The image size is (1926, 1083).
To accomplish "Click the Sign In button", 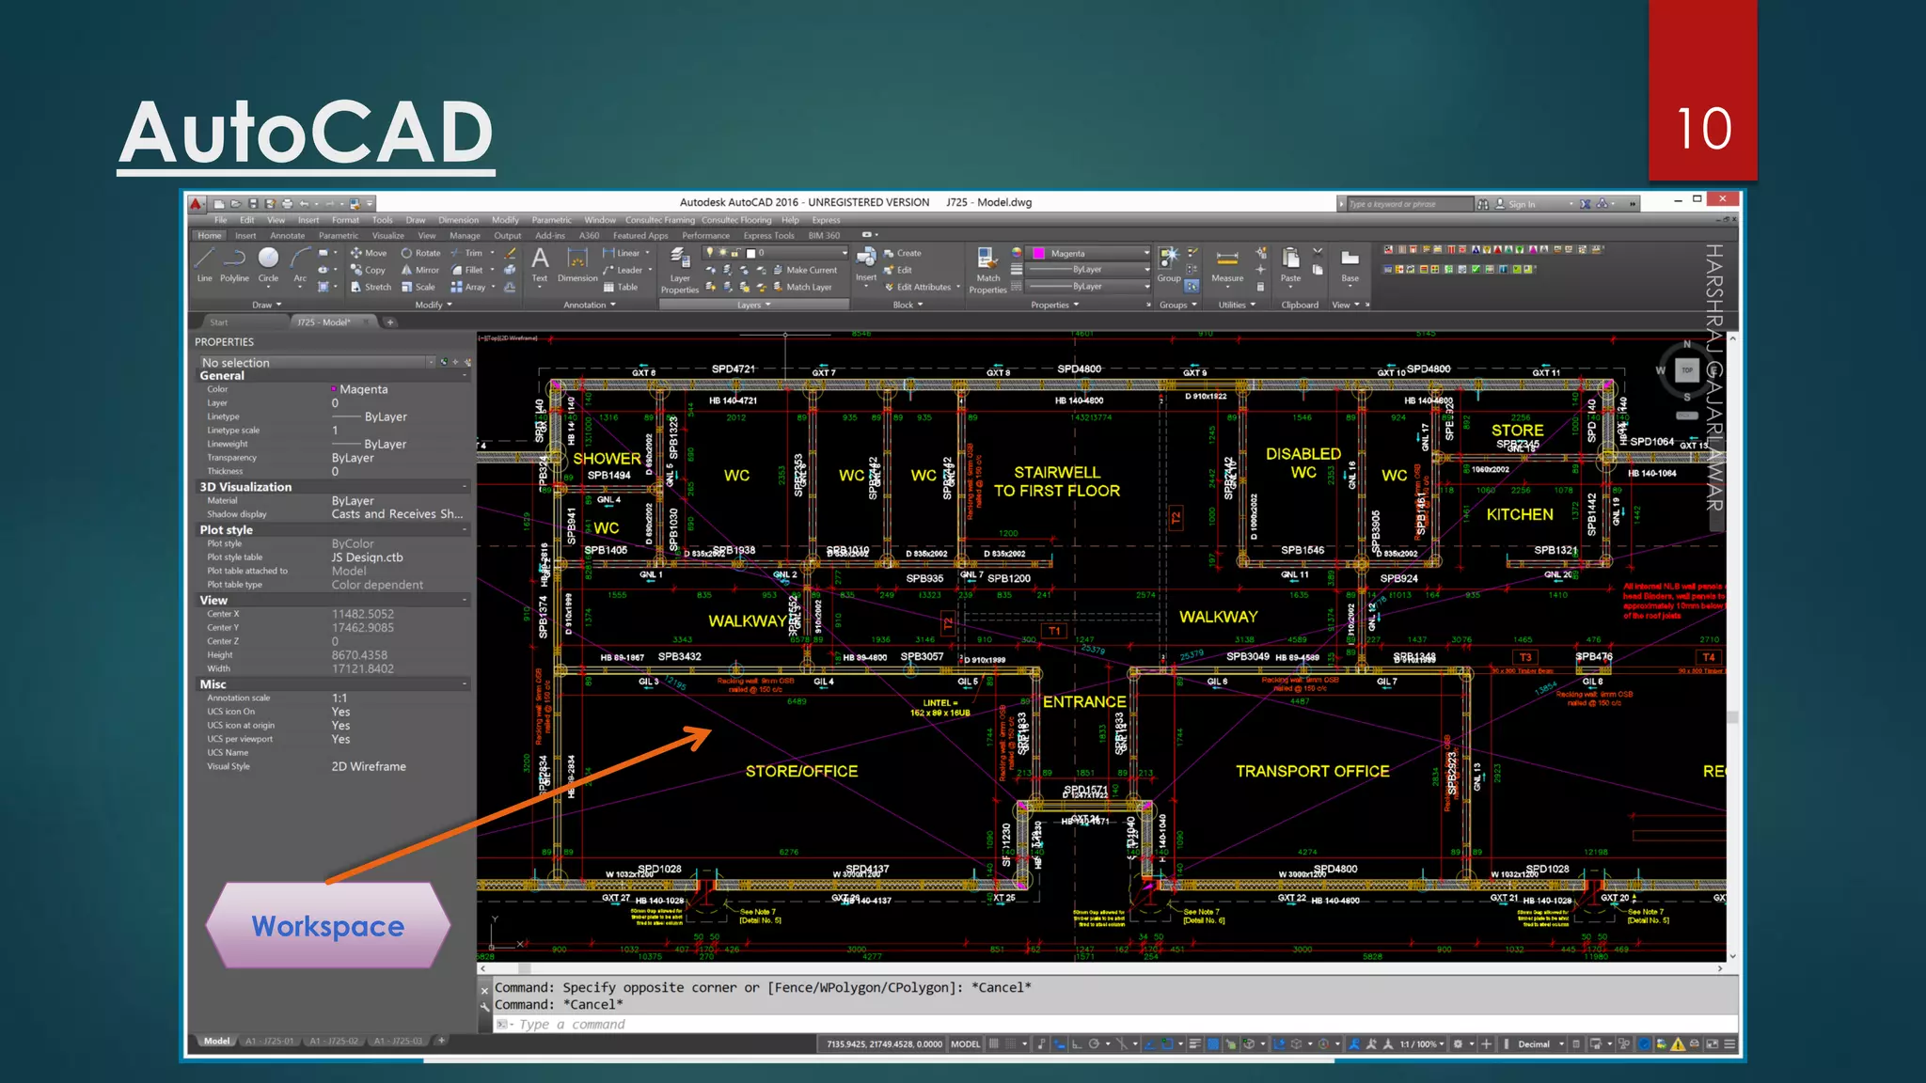I will 1522,204.
